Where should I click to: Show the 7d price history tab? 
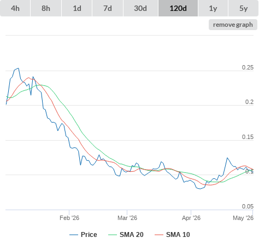tap(108, 8)
